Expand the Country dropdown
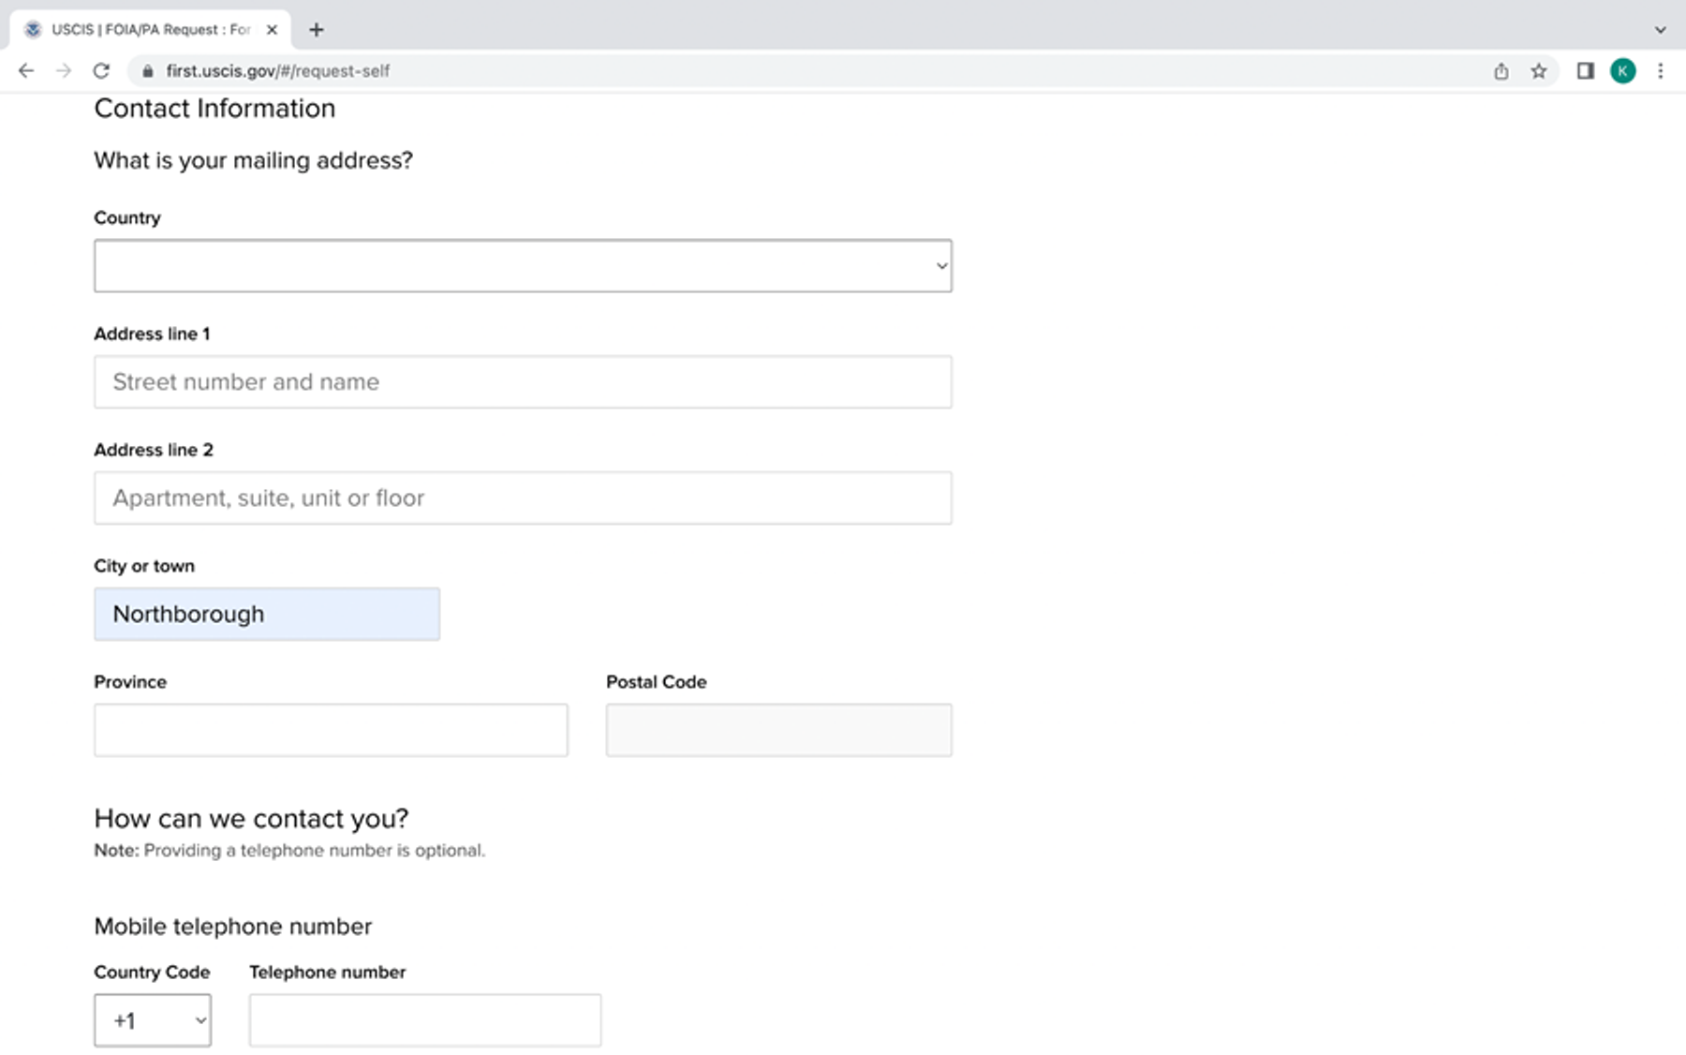Viewport: 1686px width, 1055px height. (x=523, y=266)
